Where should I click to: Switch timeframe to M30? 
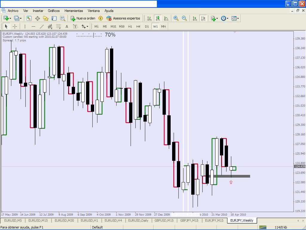122,26
